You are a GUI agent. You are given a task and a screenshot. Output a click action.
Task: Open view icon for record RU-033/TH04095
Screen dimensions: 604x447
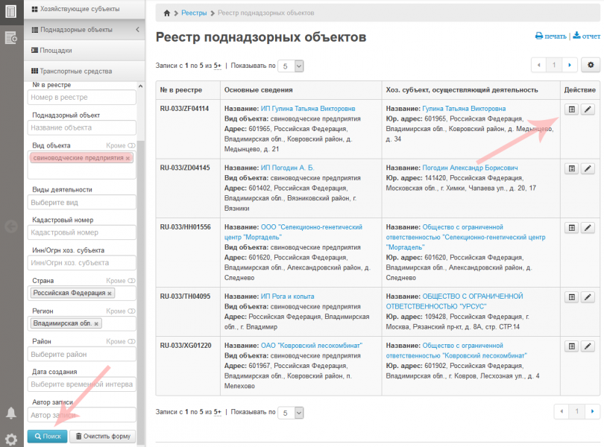[571, 297]
